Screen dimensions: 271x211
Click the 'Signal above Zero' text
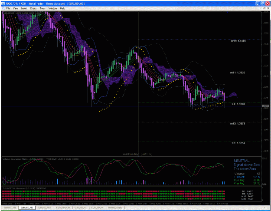(247, 165)
